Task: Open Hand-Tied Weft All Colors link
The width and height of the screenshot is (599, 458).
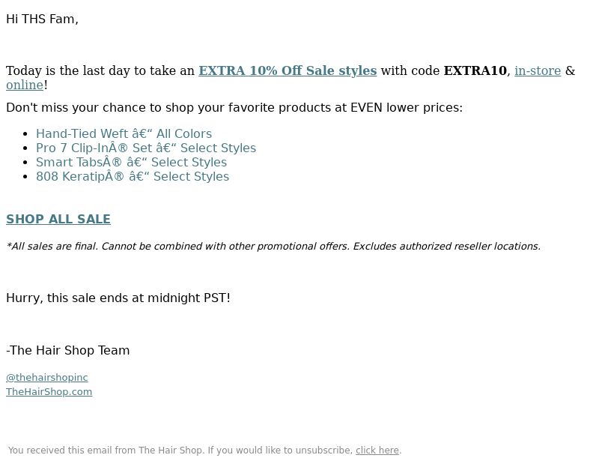Action: click(124, 134)
